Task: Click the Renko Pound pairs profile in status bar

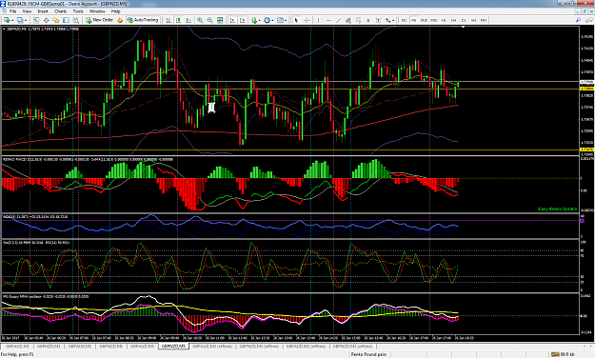Action: click(x=368, y=354)
